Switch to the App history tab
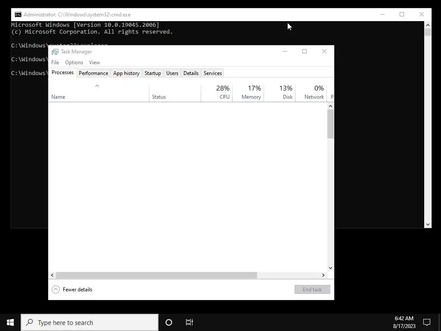Screen dimensions: 441x331 click(x=126, y=73)
